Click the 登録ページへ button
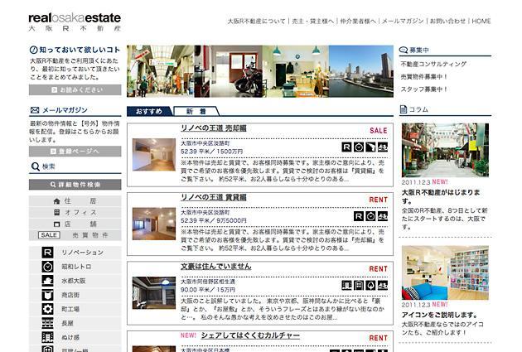The height and width of the screenshot is (352, 522). 75,152
